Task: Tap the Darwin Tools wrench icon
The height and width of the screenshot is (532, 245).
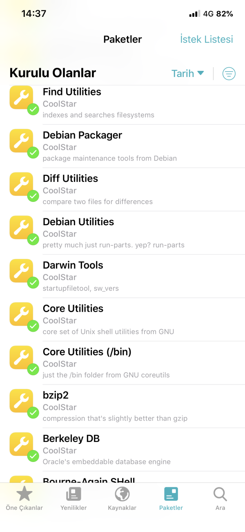Action: (21, 271)
